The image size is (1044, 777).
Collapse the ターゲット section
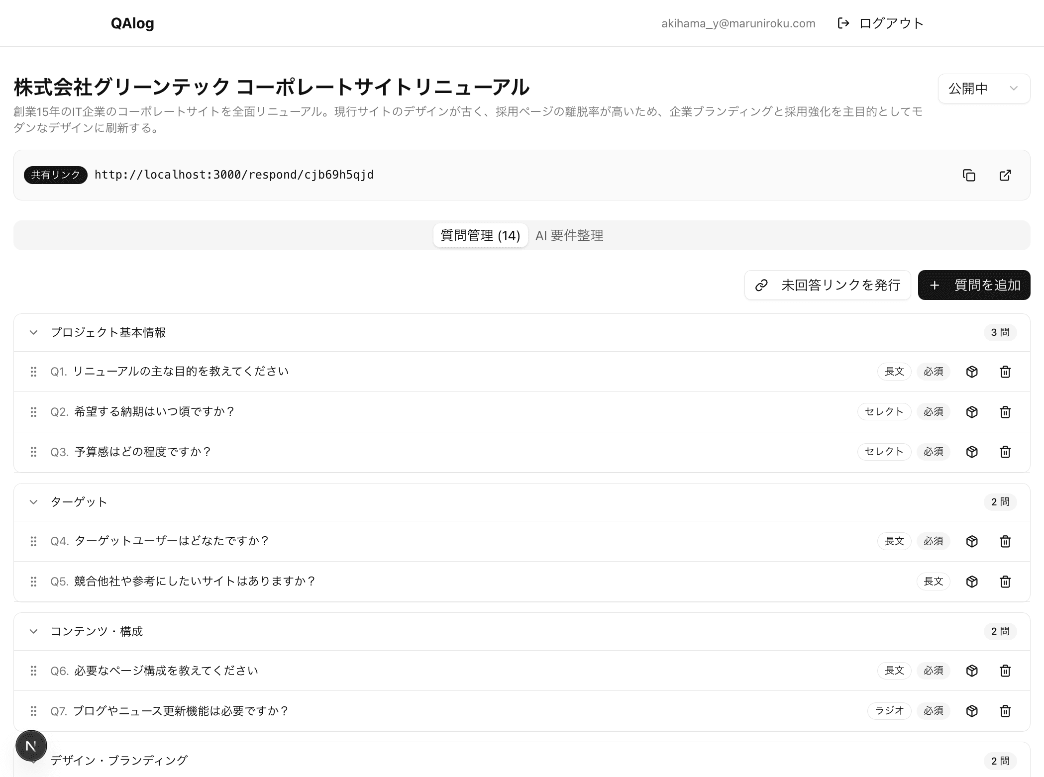click(33, 502)
